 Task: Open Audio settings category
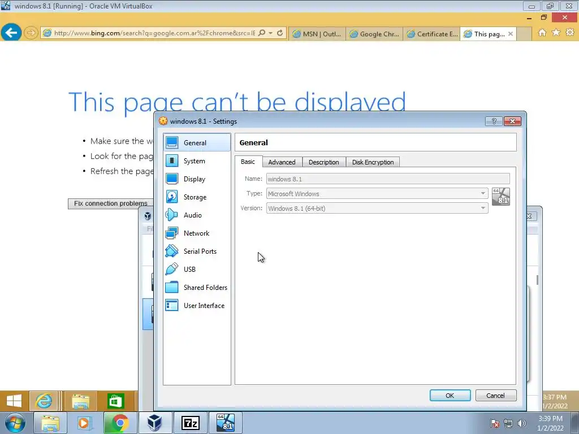click(197, 215)
